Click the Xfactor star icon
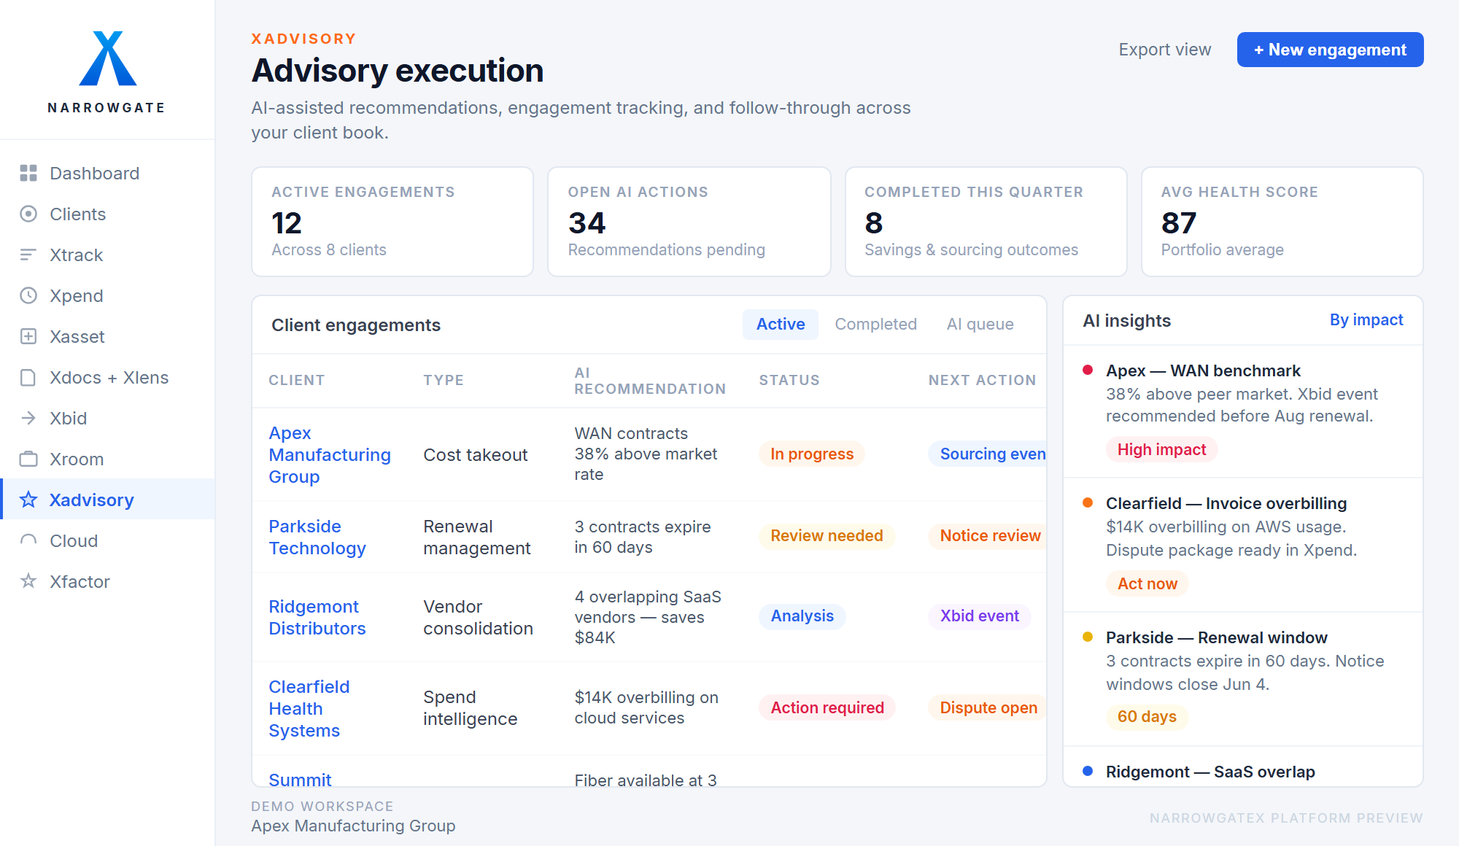Screen dimensions: 1459x846 point(28,581)
